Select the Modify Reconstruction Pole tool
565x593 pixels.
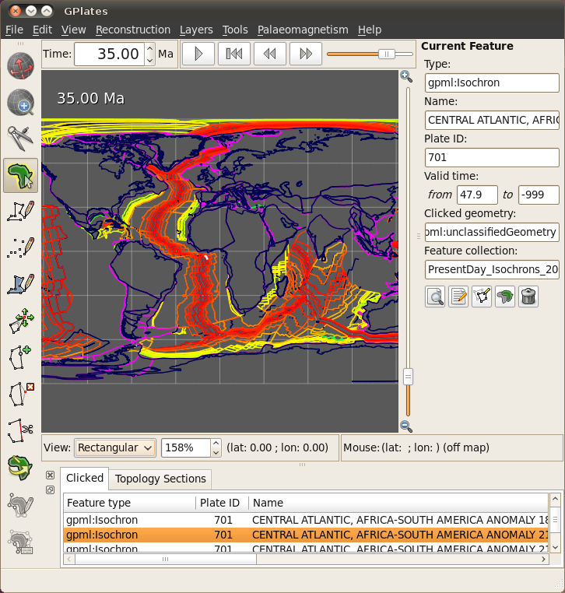click(20, 467)
